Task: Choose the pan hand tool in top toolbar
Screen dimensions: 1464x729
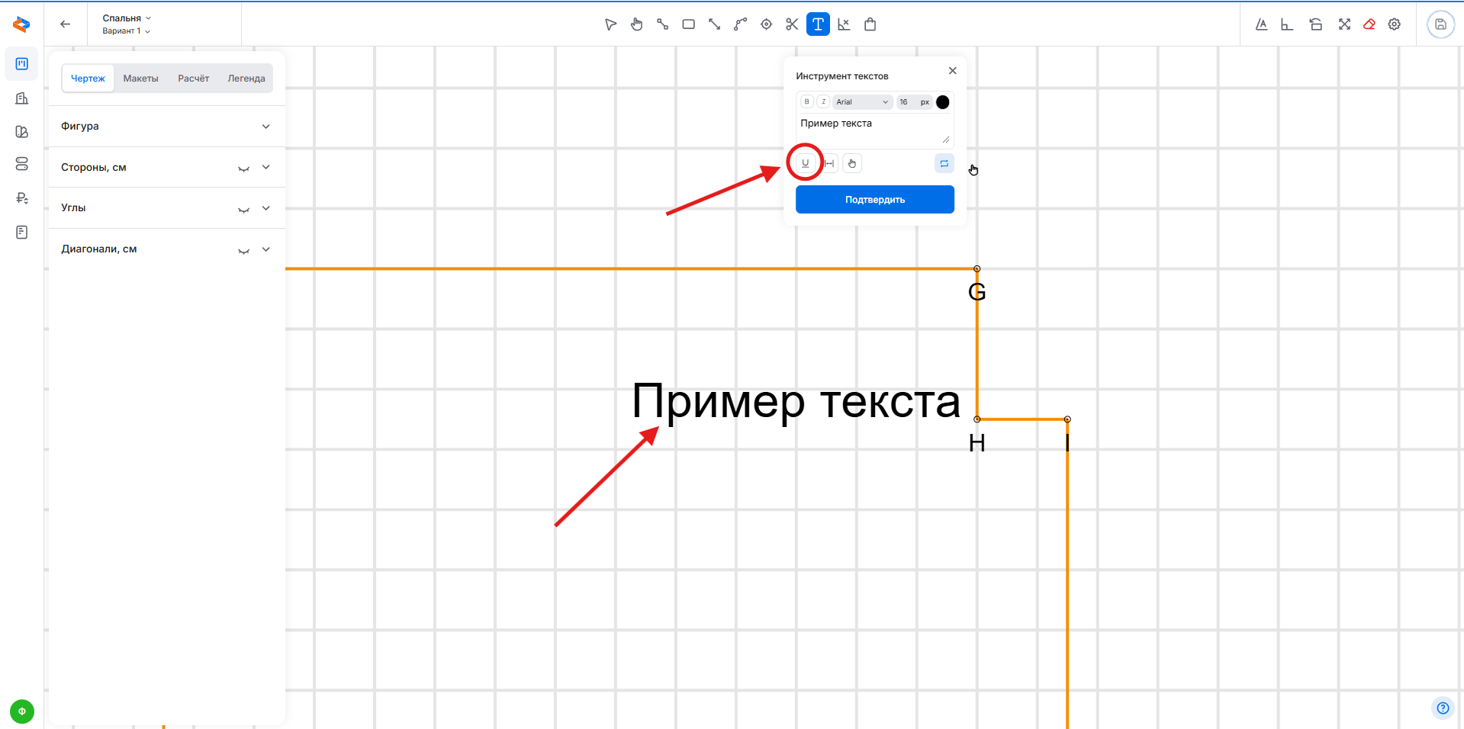Action: click(x=637, y=24)
